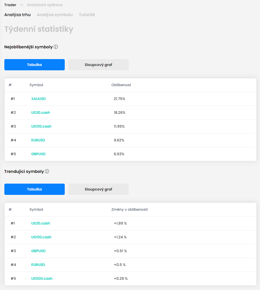The height and width of the screenshot is (290, 260).
Task: Open info icon beside Nejoblíbenější symboly
Action: (56, 47)
